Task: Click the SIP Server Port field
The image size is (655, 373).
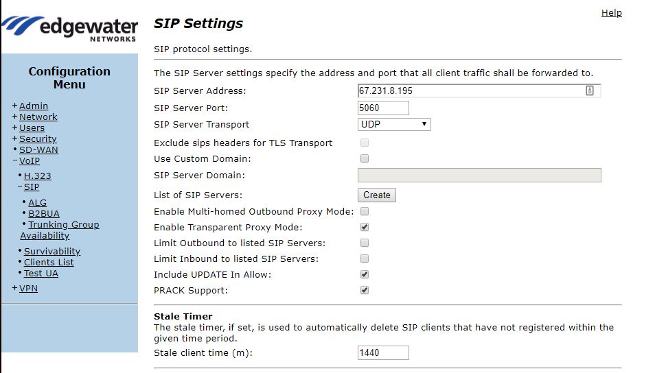Action: point(383,108)
